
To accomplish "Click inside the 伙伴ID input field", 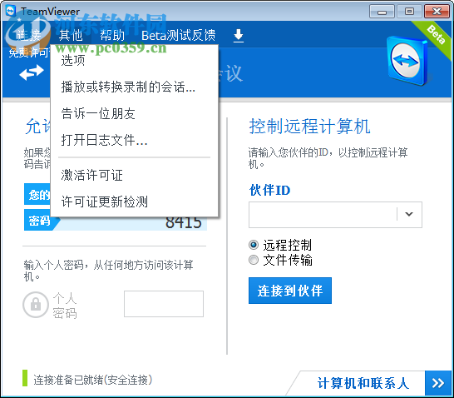I will coord(323,215).
